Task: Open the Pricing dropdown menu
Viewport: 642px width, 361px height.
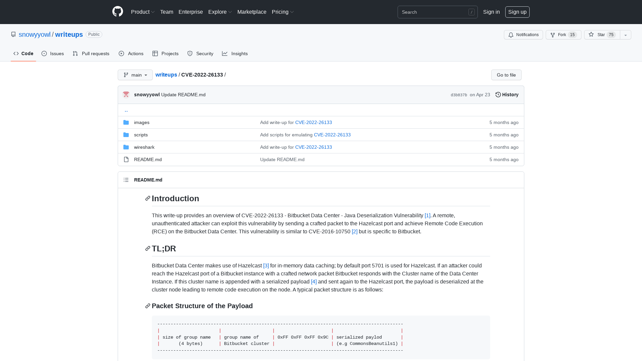Action: [x=283, y=12]
